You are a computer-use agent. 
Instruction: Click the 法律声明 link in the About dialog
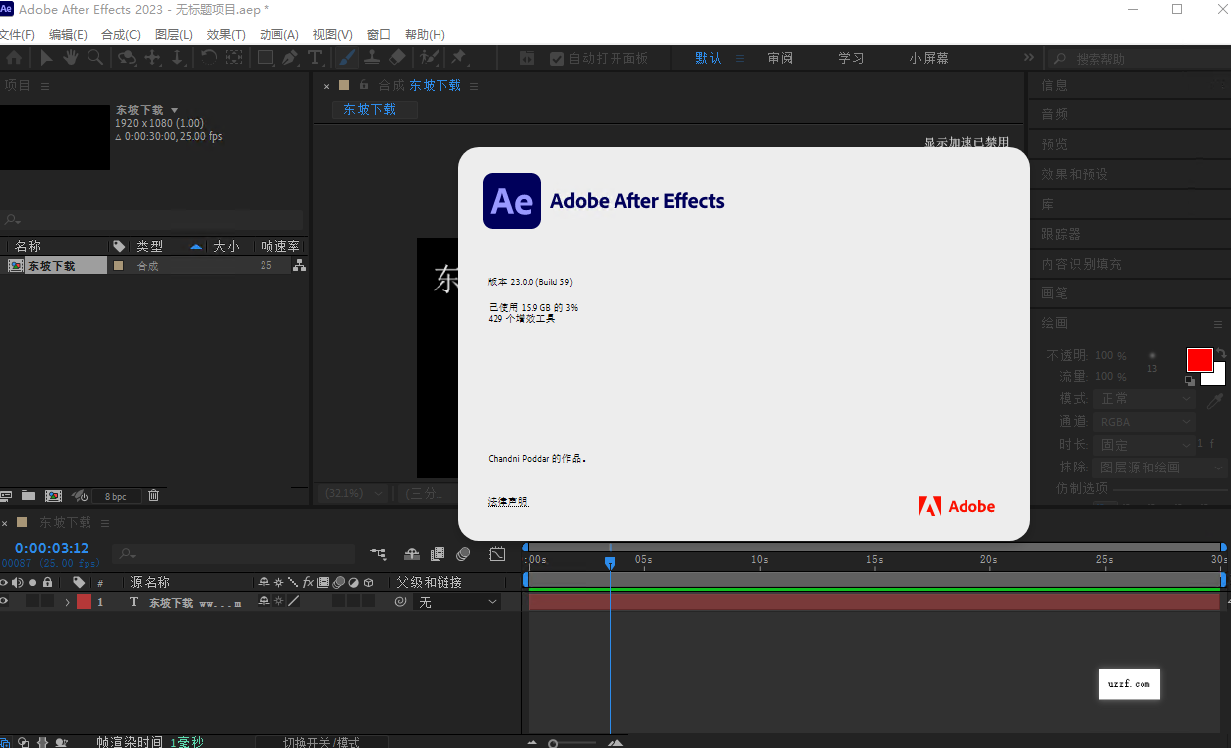[x=507, y=501]
